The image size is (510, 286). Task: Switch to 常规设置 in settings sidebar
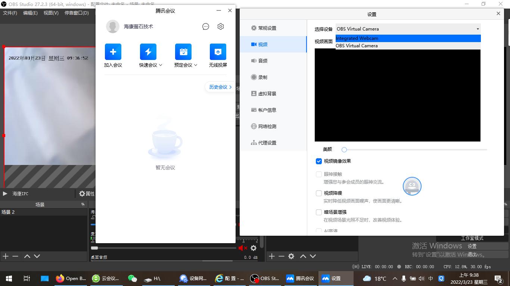pyautogui.click(x=266, y=28)
